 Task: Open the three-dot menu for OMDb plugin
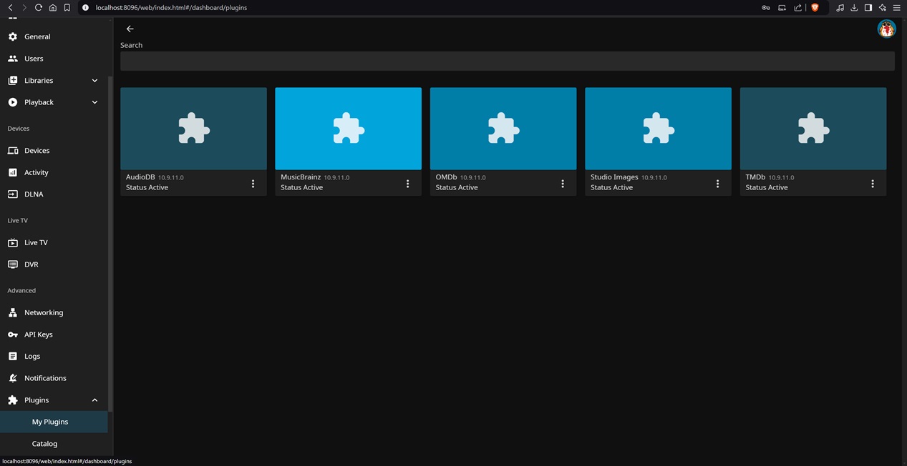click(x=563, y=184)
